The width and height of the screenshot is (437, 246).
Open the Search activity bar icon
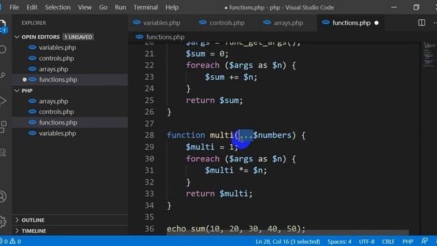[3, 50]
